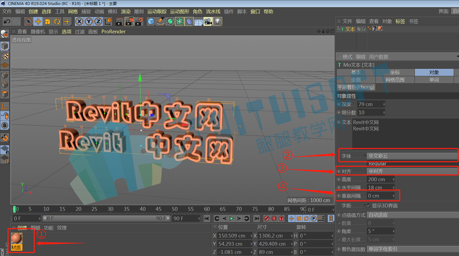Click the spline Pen tool icon

pos(161,21)
